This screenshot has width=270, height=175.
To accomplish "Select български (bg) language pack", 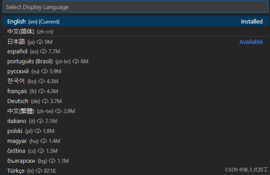I will click(136, 161).
